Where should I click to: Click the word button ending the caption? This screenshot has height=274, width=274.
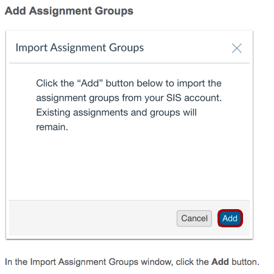[x=245, y=262]
